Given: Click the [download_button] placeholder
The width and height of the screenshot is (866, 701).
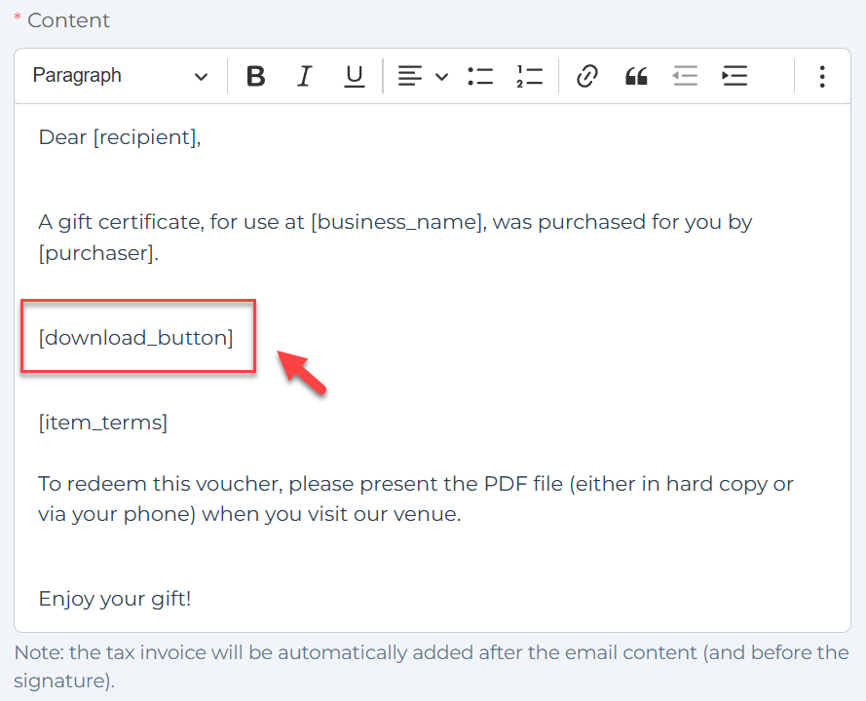Looking at the screenshot, I should click(135, 338).
